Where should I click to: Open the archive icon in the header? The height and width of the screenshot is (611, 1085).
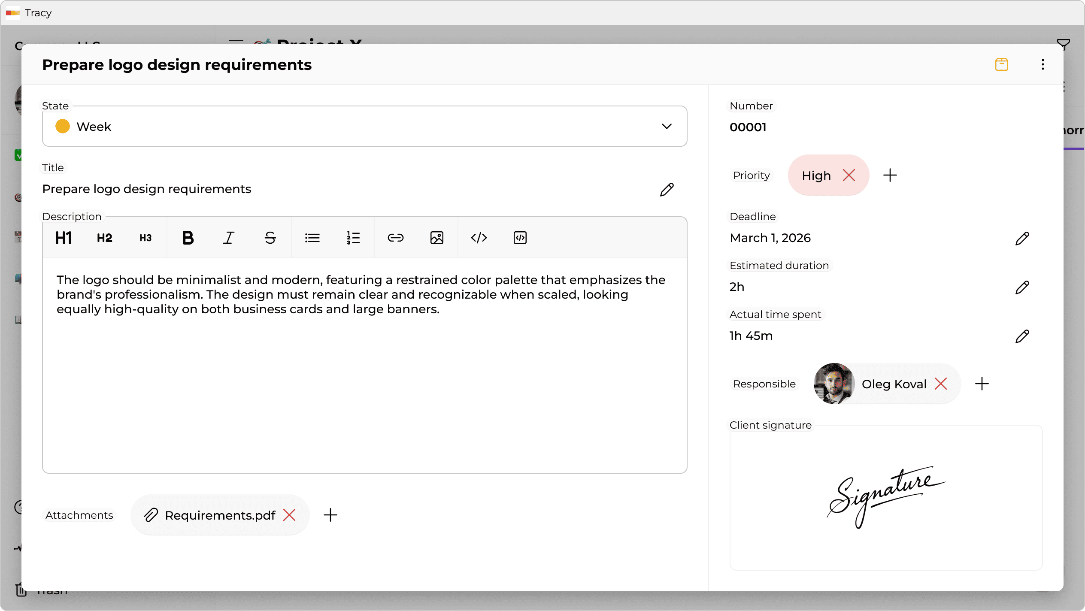point(1002,64)
